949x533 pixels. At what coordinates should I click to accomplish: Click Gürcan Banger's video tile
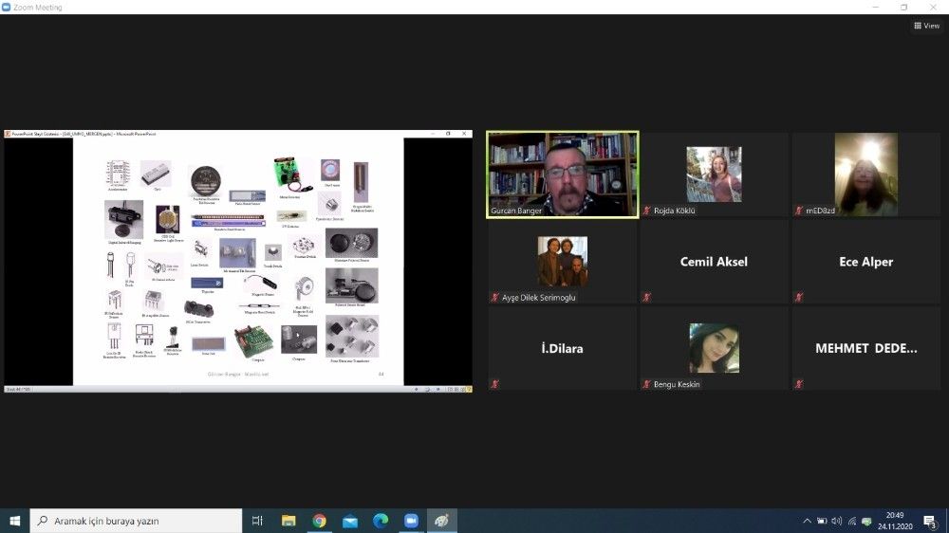pyautogui.click(x=563, y=175)
